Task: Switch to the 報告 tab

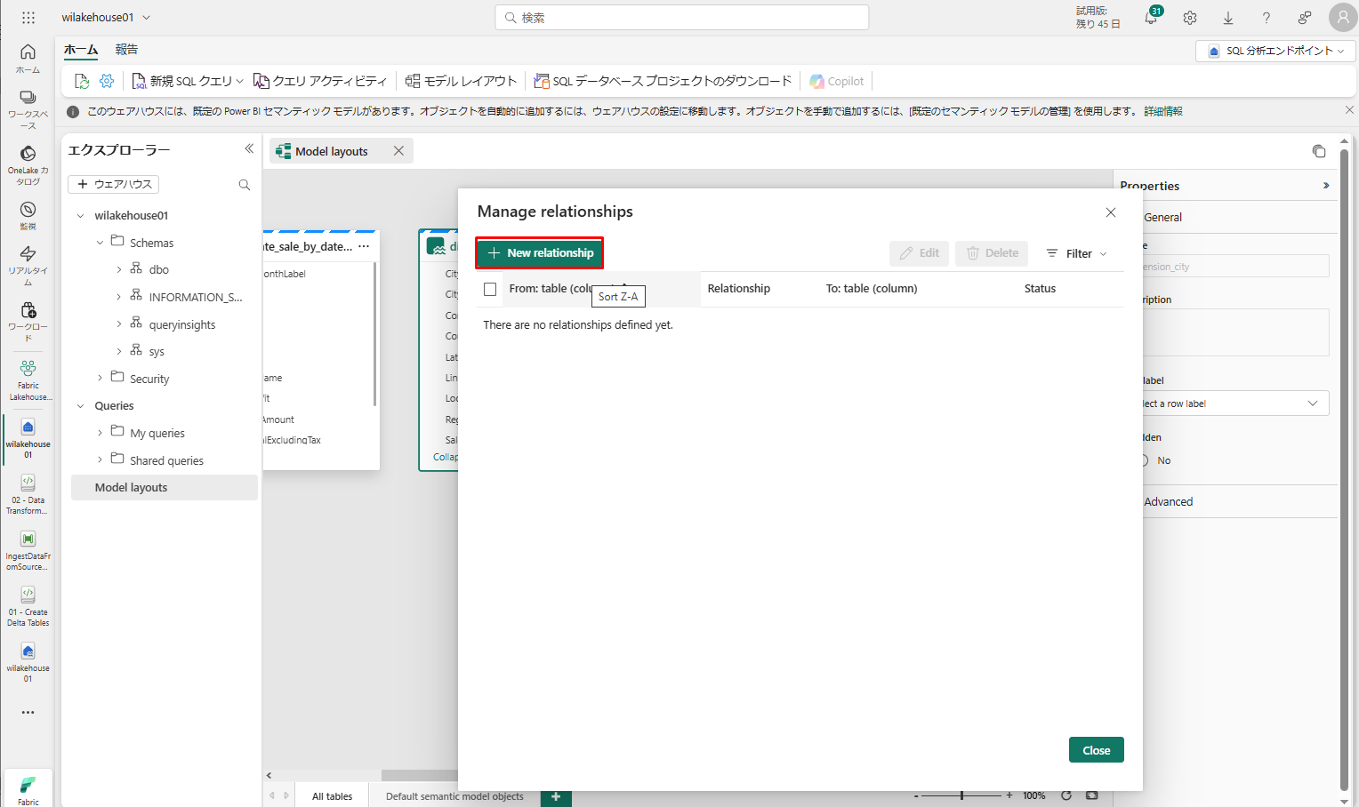Action: 126,50
